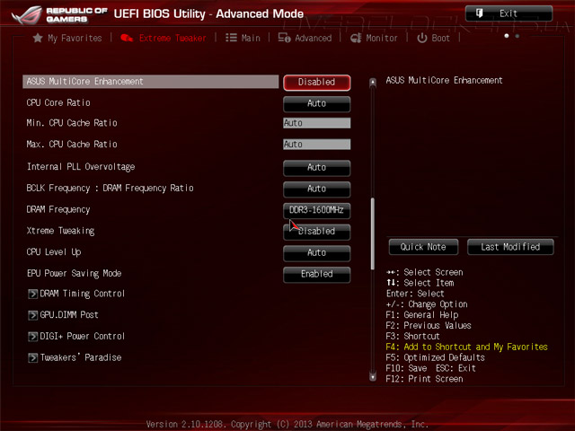Click the first page indicator dot
Screen dimensions: 575x431
point(507,36)
